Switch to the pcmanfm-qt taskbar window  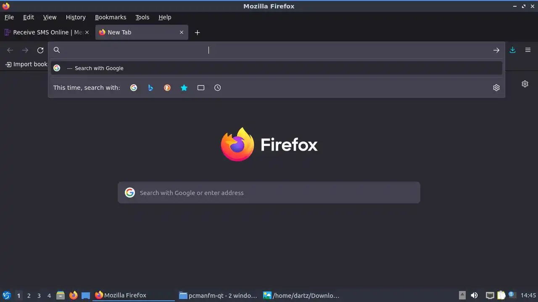coord(218,295)
